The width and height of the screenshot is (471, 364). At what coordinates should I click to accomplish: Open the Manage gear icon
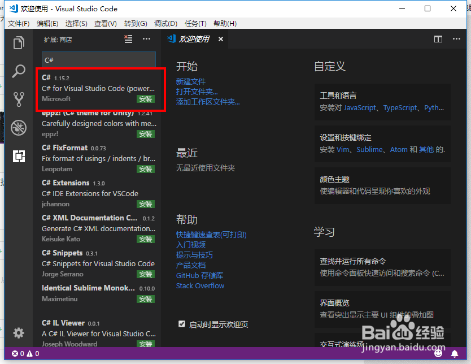tap(19, 333)
